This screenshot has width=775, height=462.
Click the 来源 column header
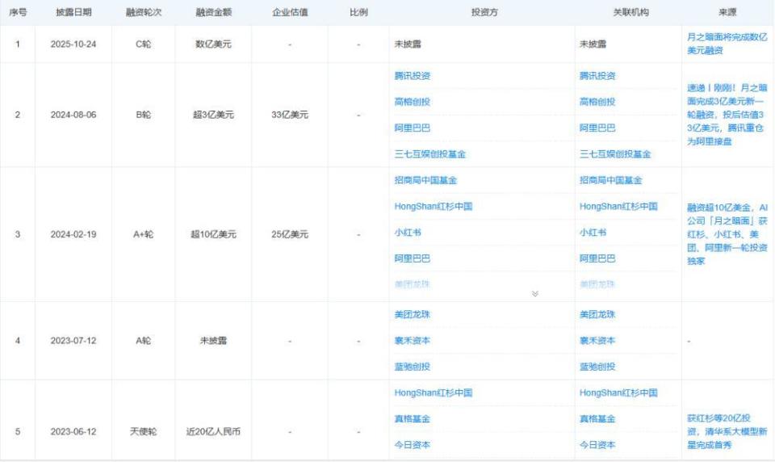click(727, 12)
